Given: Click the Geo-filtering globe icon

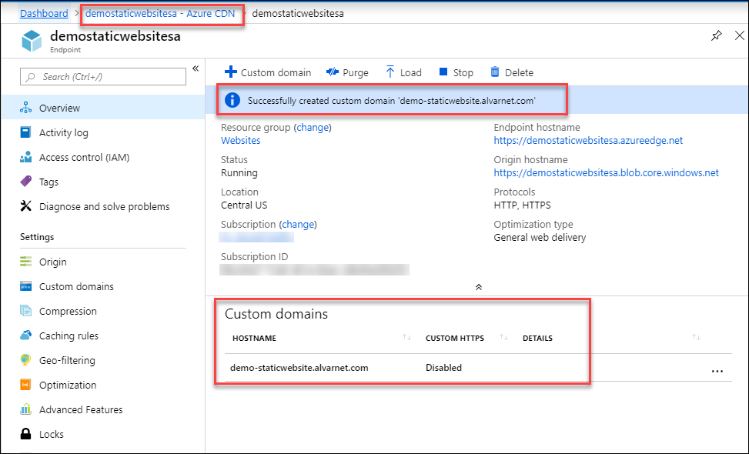Looking at the screenshot, I should 26,360.
